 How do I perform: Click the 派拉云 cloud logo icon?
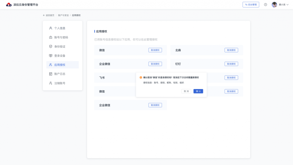[9, 5]
